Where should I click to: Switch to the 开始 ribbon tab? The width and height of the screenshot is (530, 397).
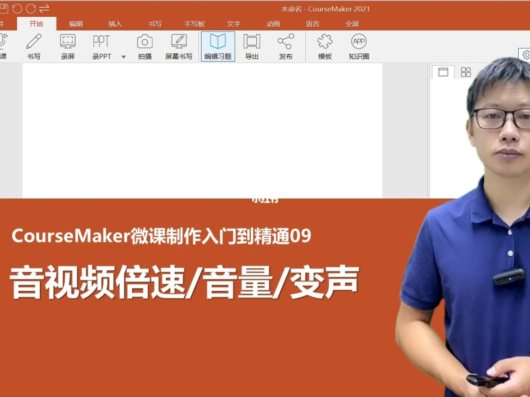click(36, 24)
